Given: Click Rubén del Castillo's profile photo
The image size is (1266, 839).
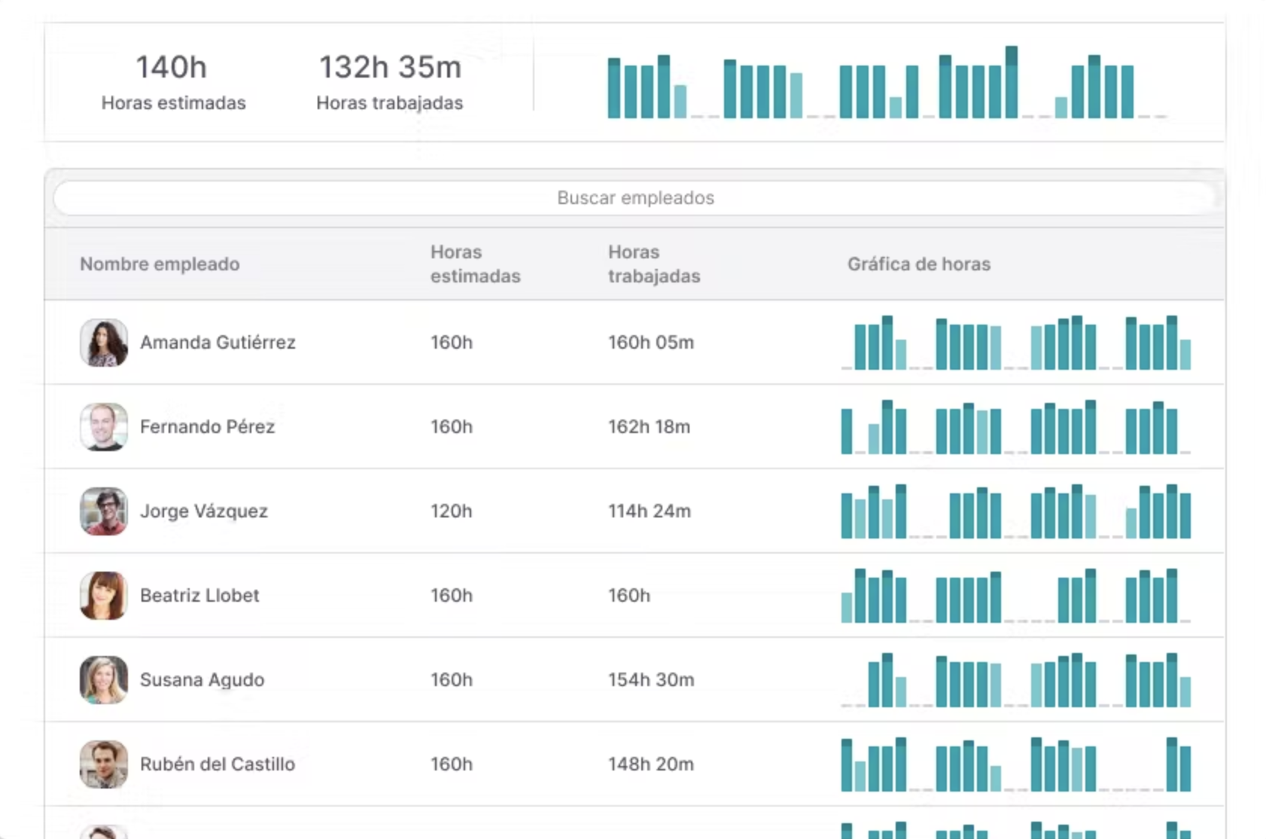Looking at the screenshot, I should coord(104,764).
